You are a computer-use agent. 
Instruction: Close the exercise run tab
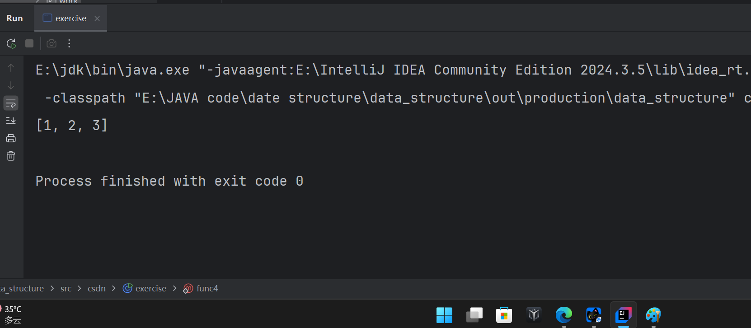[x=97, y=19]
